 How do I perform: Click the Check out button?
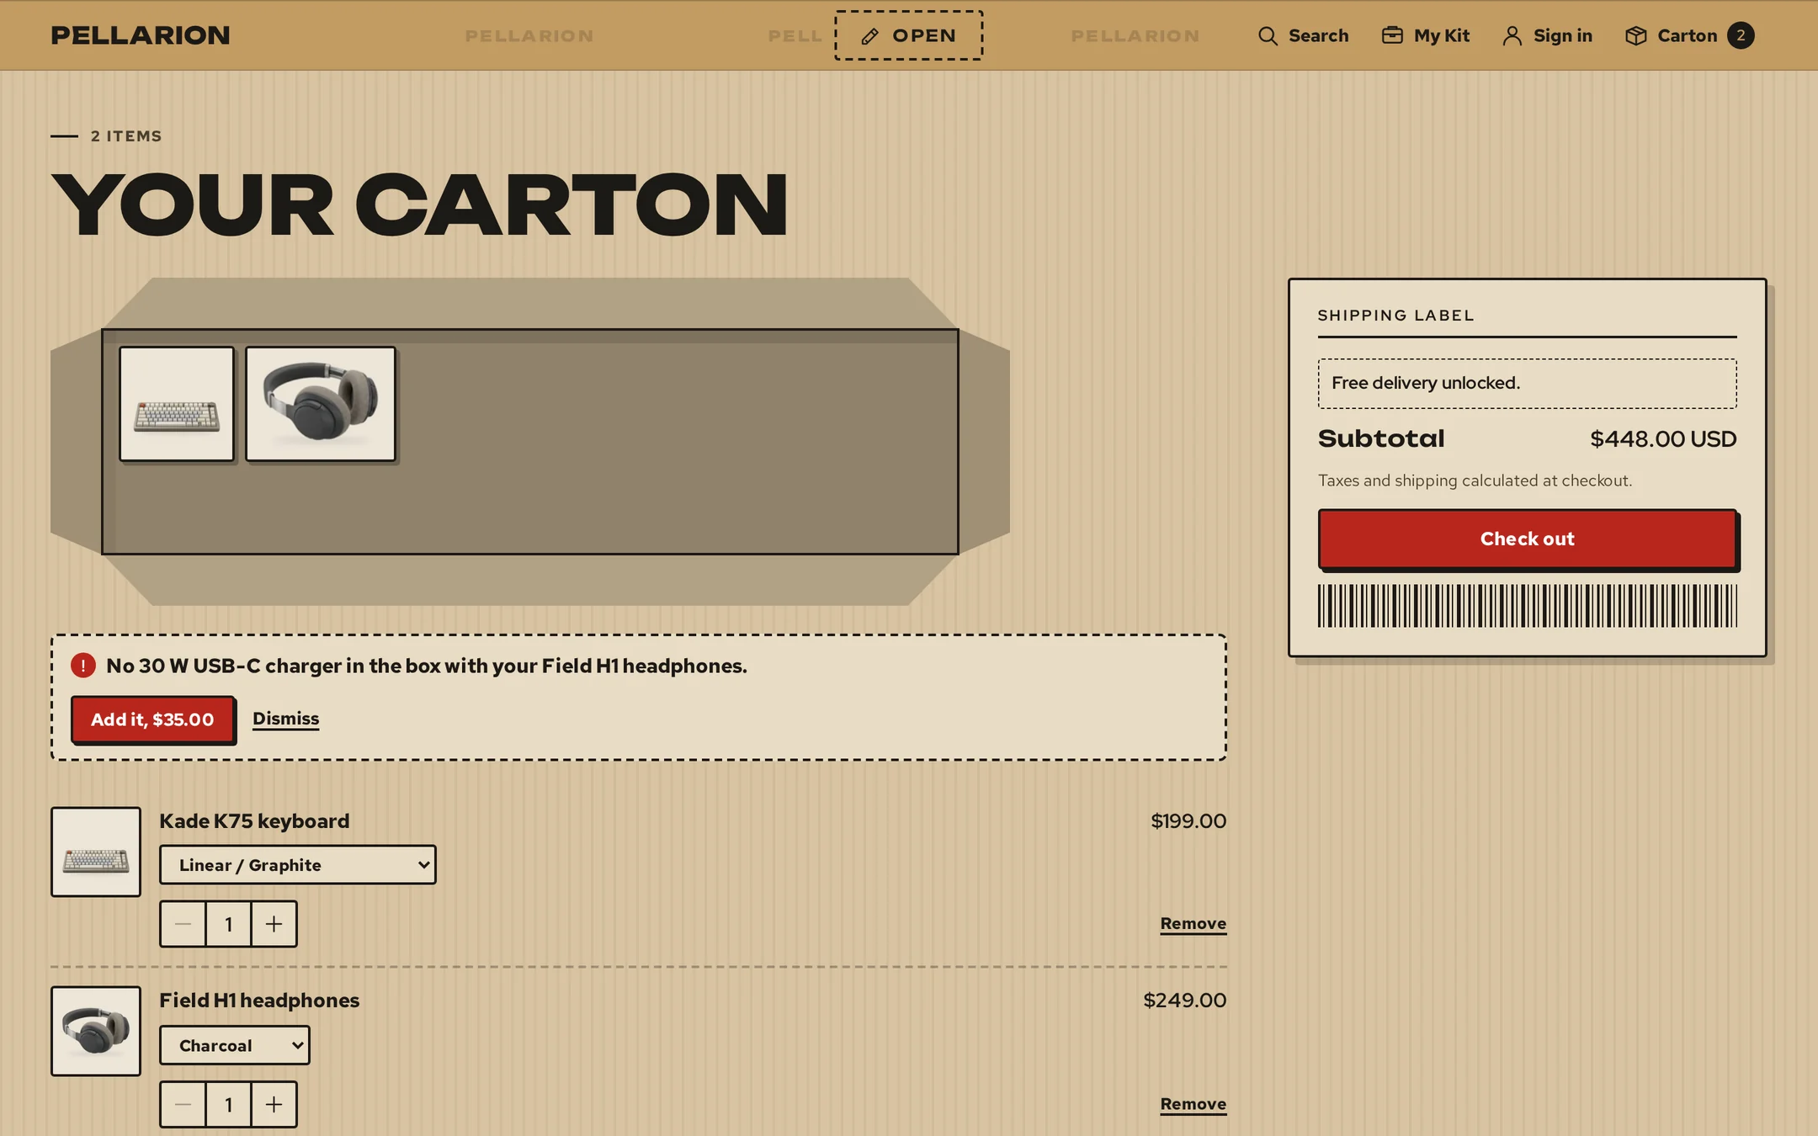click(1527, 539)
